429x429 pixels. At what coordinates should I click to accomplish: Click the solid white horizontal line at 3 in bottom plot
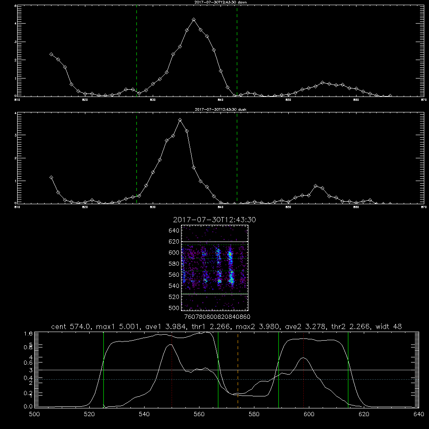[x=227, y=370]
